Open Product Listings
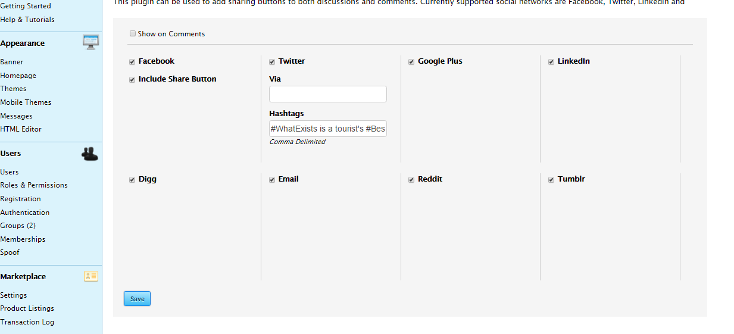The image size is (734, 334). tap(27, 308)
